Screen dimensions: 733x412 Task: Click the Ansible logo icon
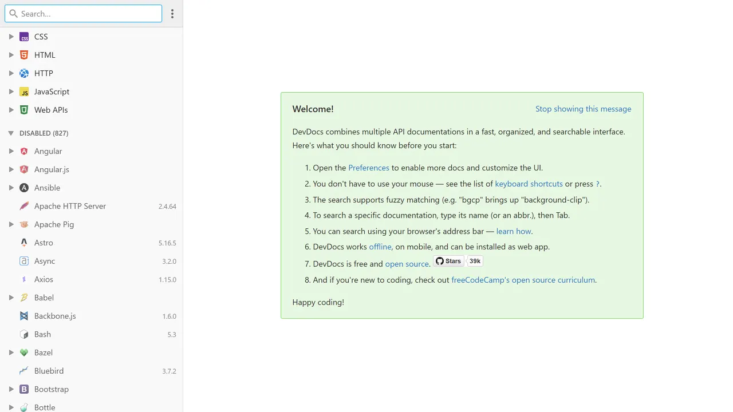click(24, 188)
